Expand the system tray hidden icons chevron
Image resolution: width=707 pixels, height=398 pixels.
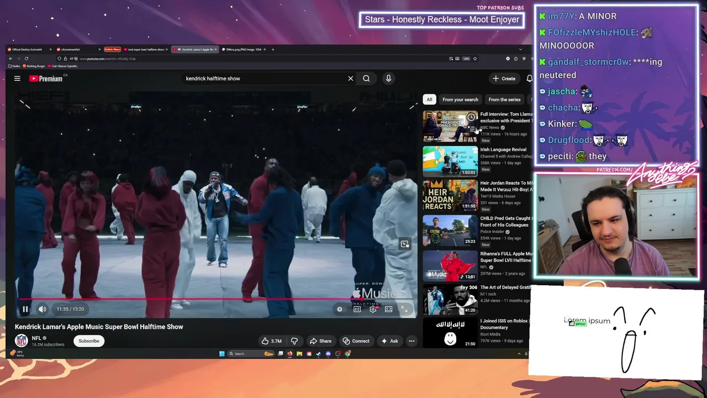(x=519, y=354)
